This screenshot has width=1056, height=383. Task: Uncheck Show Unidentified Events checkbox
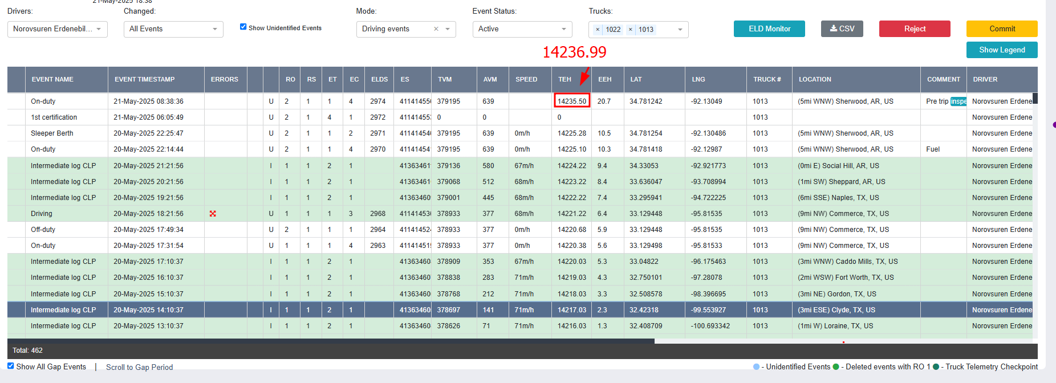pyautogui.click(x=243, y=27)
